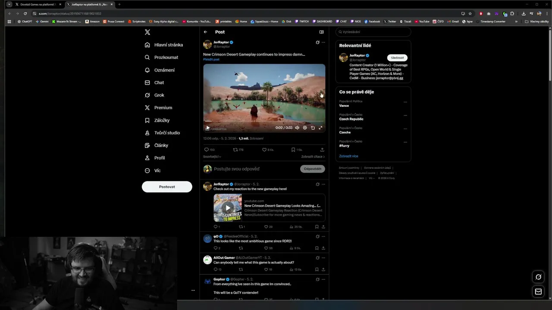Reply to the AllOut Gamer comment
Screen dimensions: 552x310
pyautogui.click(x=216, y=270)
